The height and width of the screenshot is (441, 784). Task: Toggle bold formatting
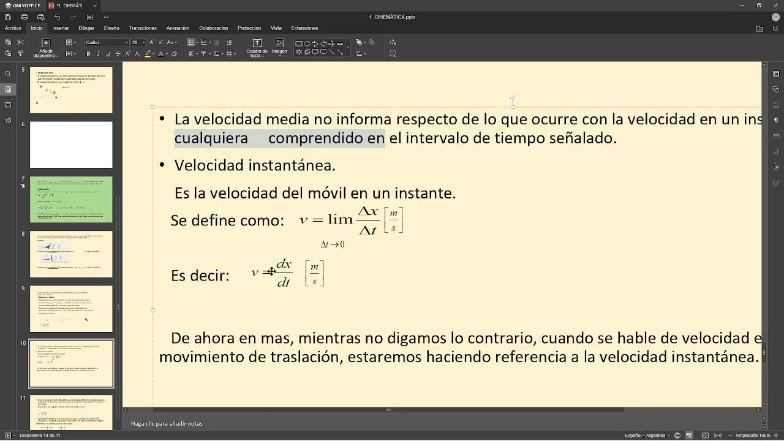tap(88, 54)
